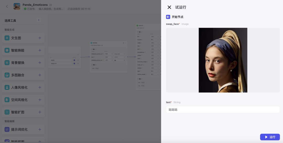Viewport: 283px width, 143px height.
Task: Add the 背景替换 tool with plus
Action: [40, 63]
